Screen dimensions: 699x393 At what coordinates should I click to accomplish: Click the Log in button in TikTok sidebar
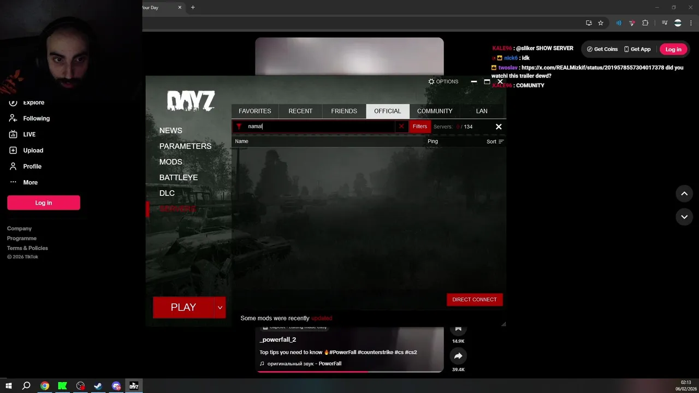[x=44, y=203]
